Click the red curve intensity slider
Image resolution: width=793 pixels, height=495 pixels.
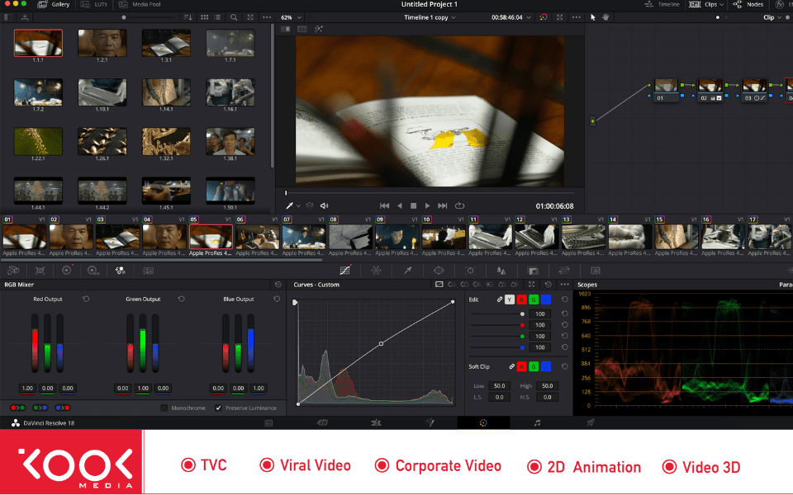[497, 325]
